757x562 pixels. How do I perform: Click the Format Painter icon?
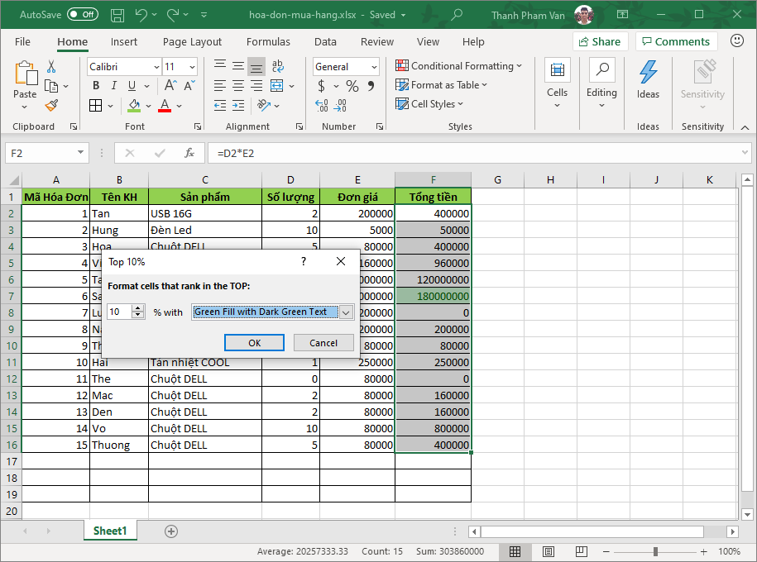[51, 105]
